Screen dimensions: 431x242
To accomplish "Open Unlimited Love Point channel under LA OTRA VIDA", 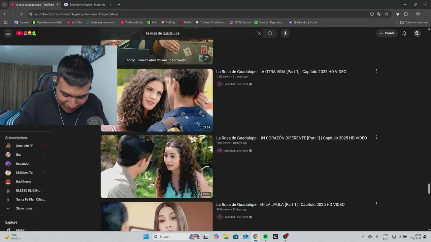I will [x=236, y=84].
